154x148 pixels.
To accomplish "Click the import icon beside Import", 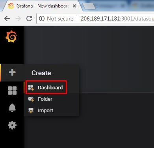I will pos(31,111).
